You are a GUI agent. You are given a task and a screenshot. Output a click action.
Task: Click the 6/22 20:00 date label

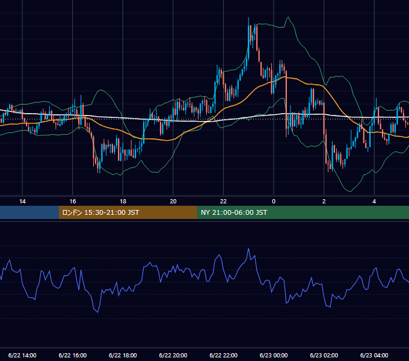(x=173, y=355)
